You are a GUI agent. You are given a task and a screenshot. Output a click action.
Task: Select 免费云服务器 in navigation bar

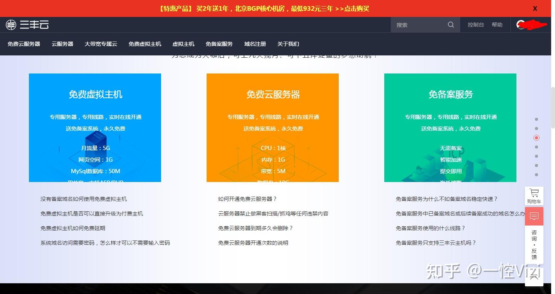(x=24, y=44)
